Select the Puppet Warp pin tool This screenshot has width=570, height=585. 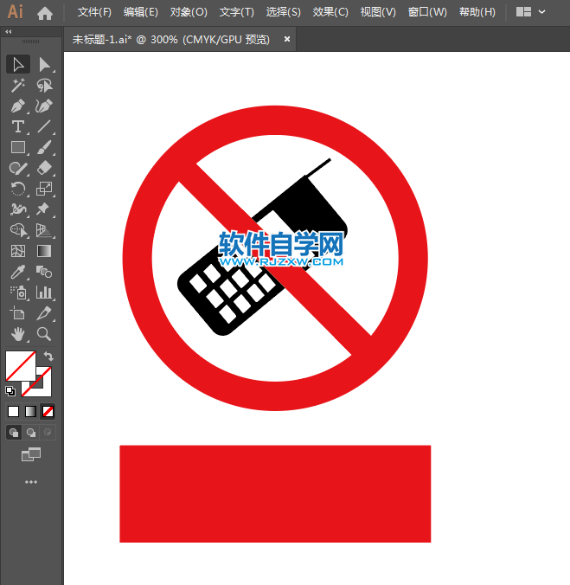click(x=44, y=209)
